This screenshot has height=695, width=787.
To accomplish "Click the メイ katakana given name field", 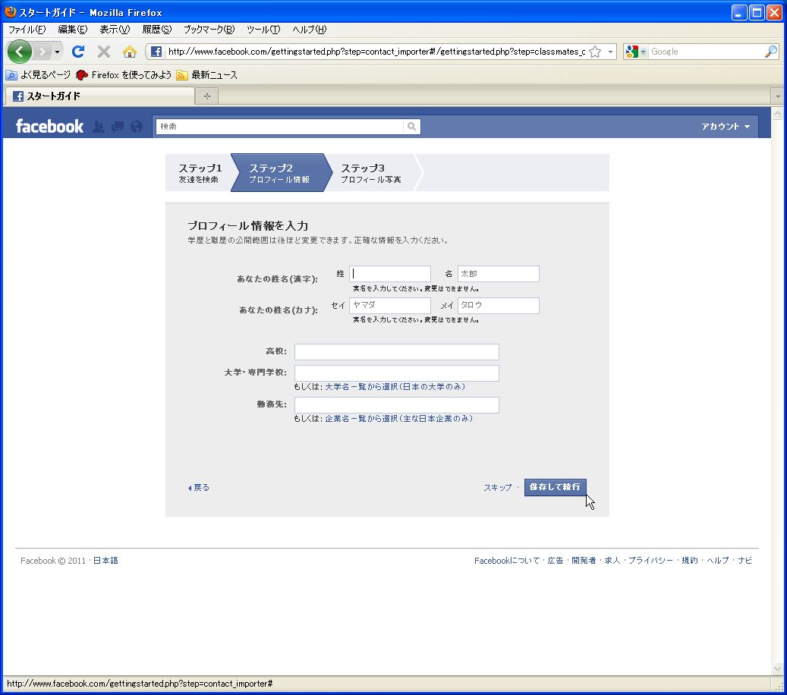I will coord(499,306).
